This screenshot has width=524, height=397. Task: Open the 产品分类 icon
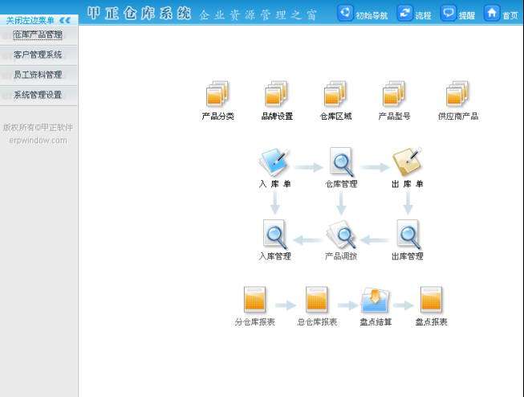[217, 94]
